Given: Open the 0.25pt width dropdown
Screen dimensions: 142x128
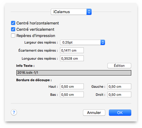Looking at the screenshot, I should [x=82, y=42].
